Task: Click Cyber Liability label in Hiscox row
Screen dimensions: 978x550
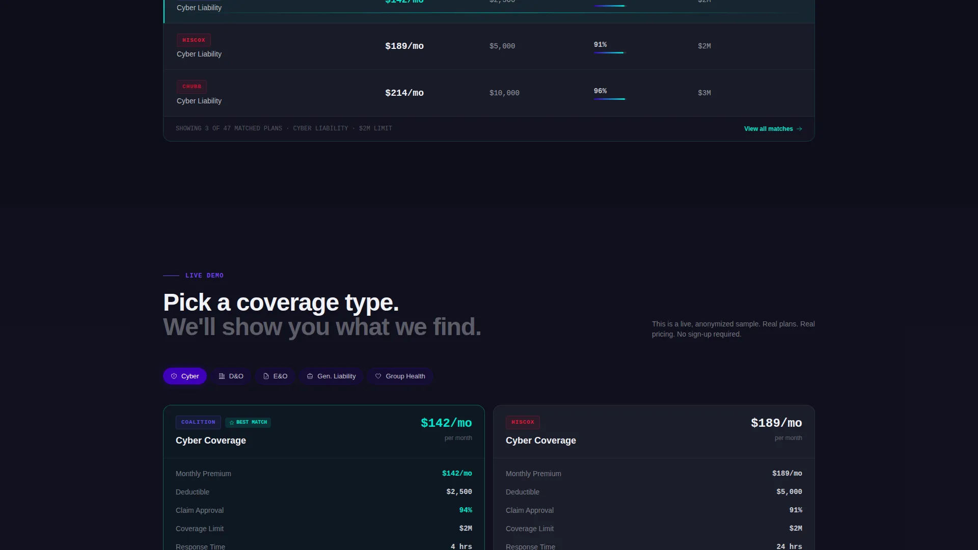Action: (199, 54)
